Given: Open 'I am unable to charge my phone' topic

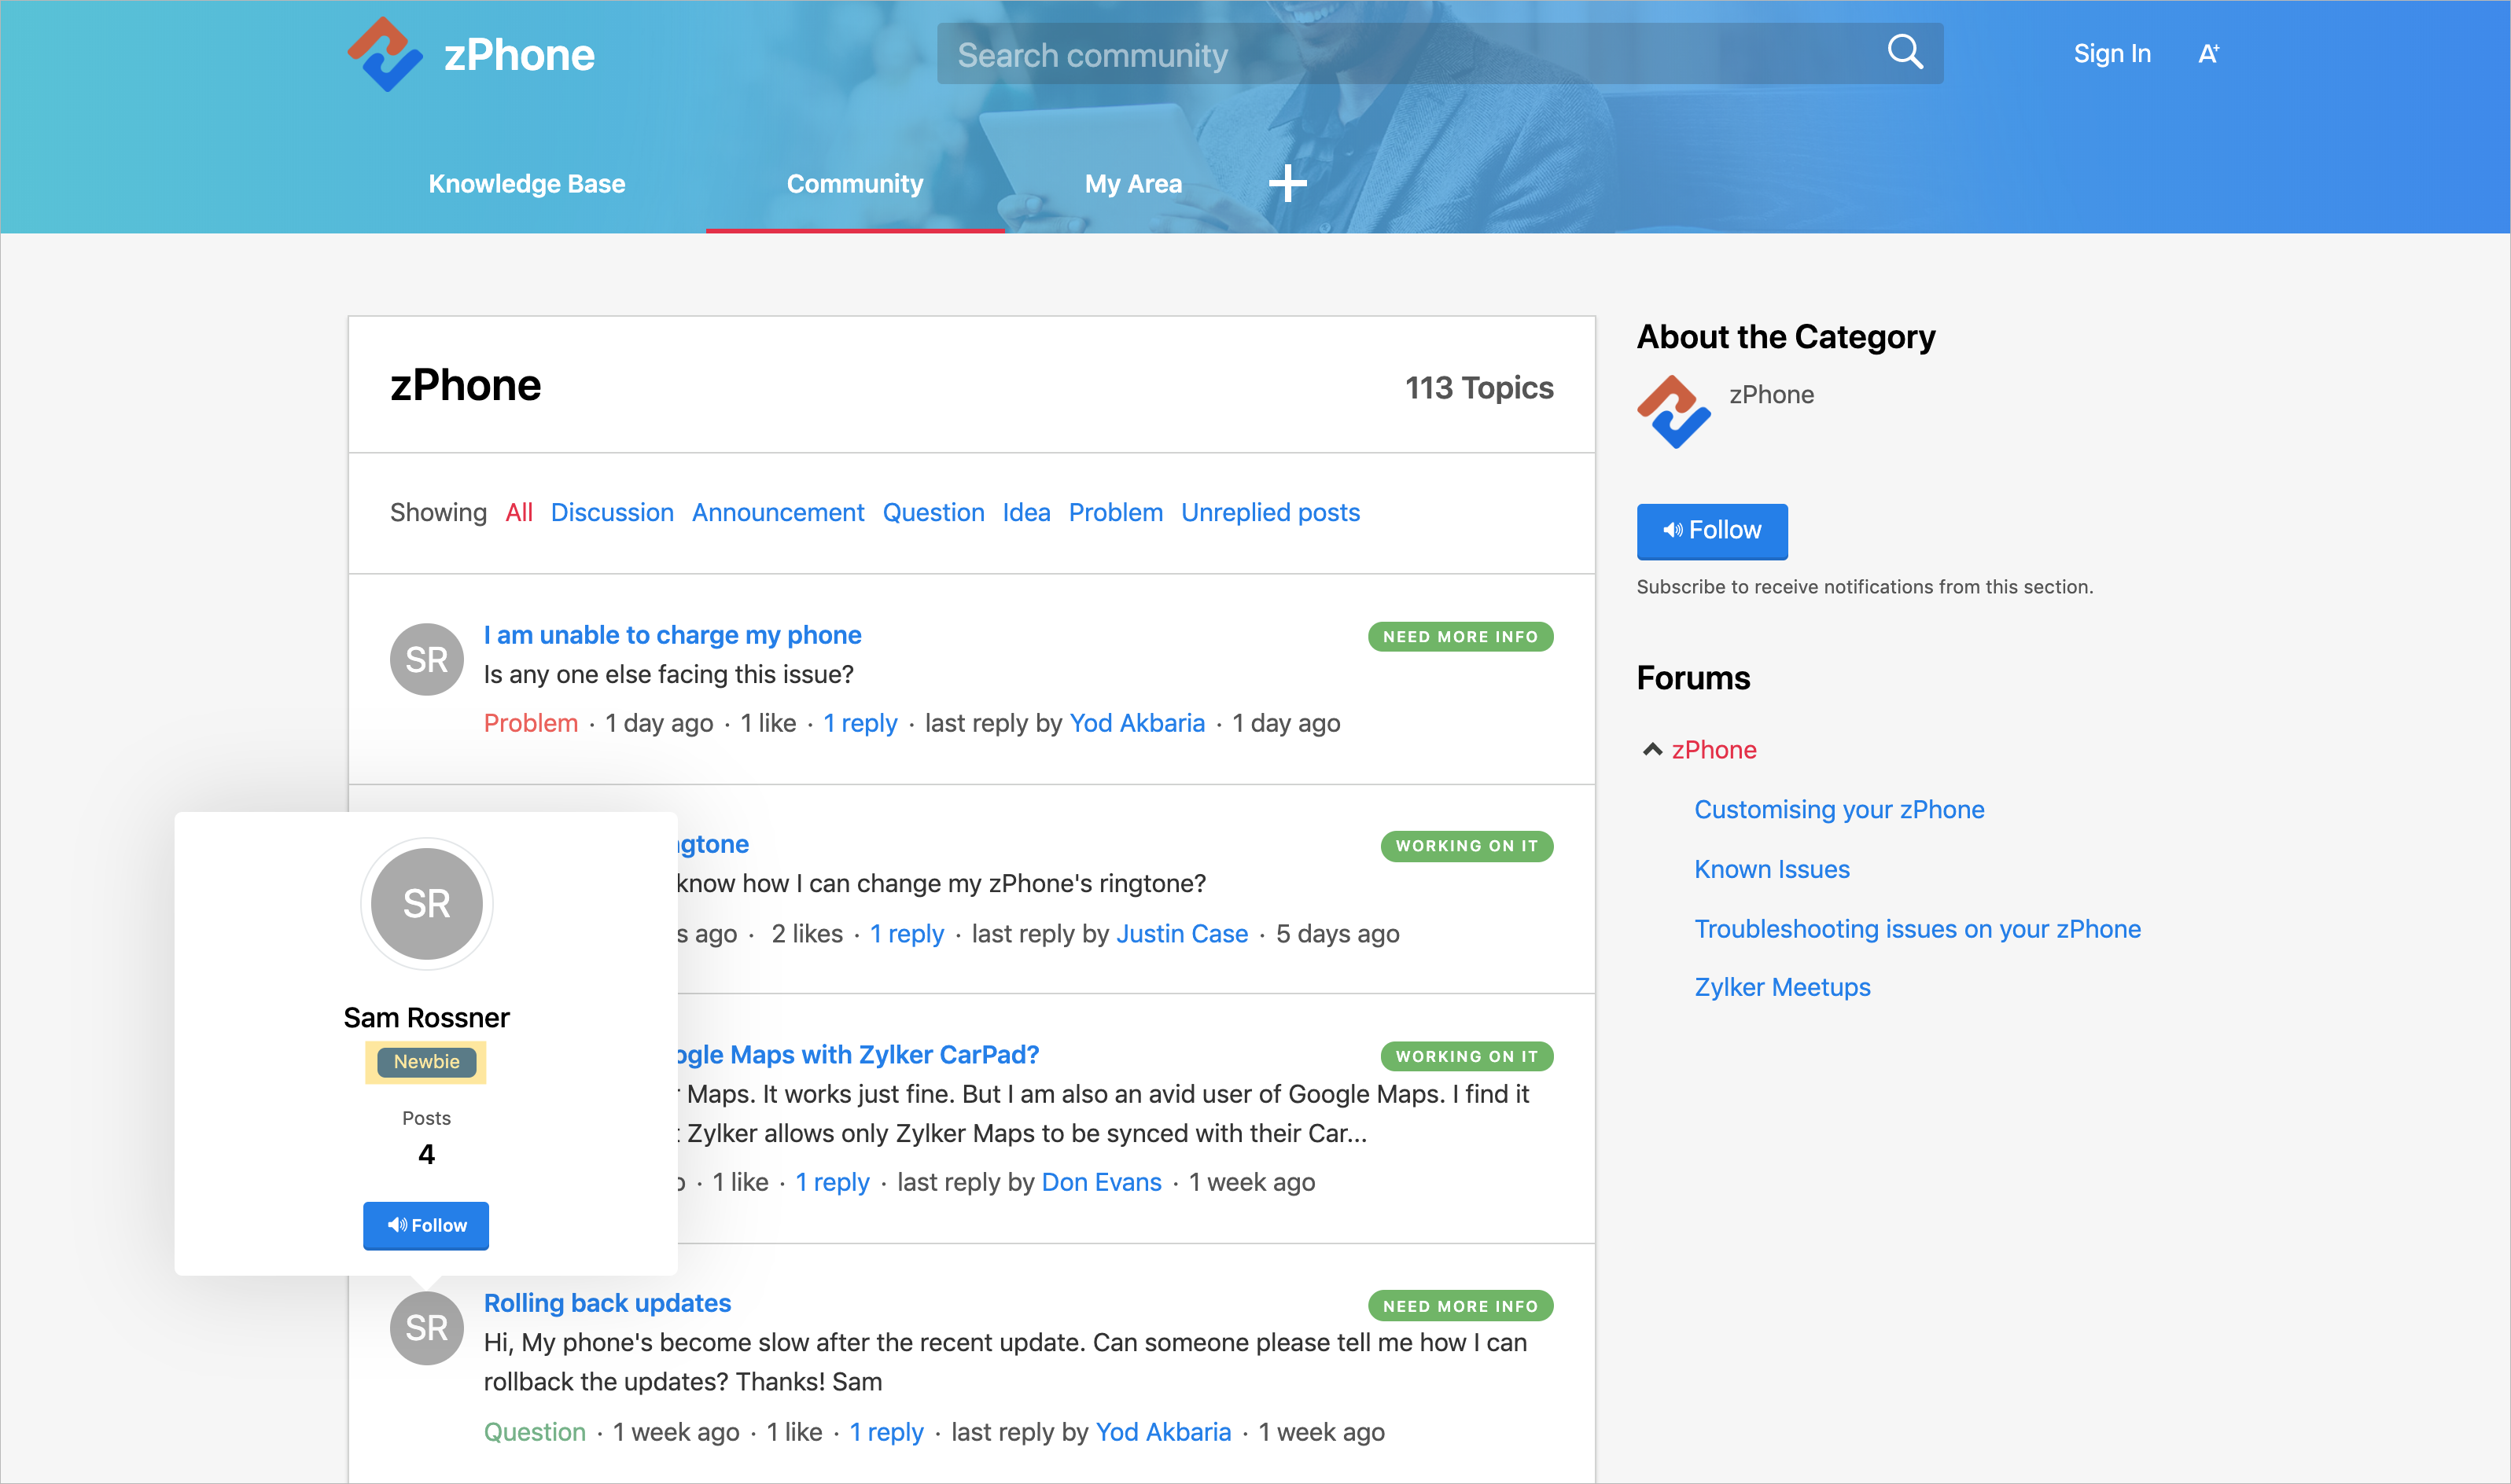Looking at the screenshot, I should point(672,635).
